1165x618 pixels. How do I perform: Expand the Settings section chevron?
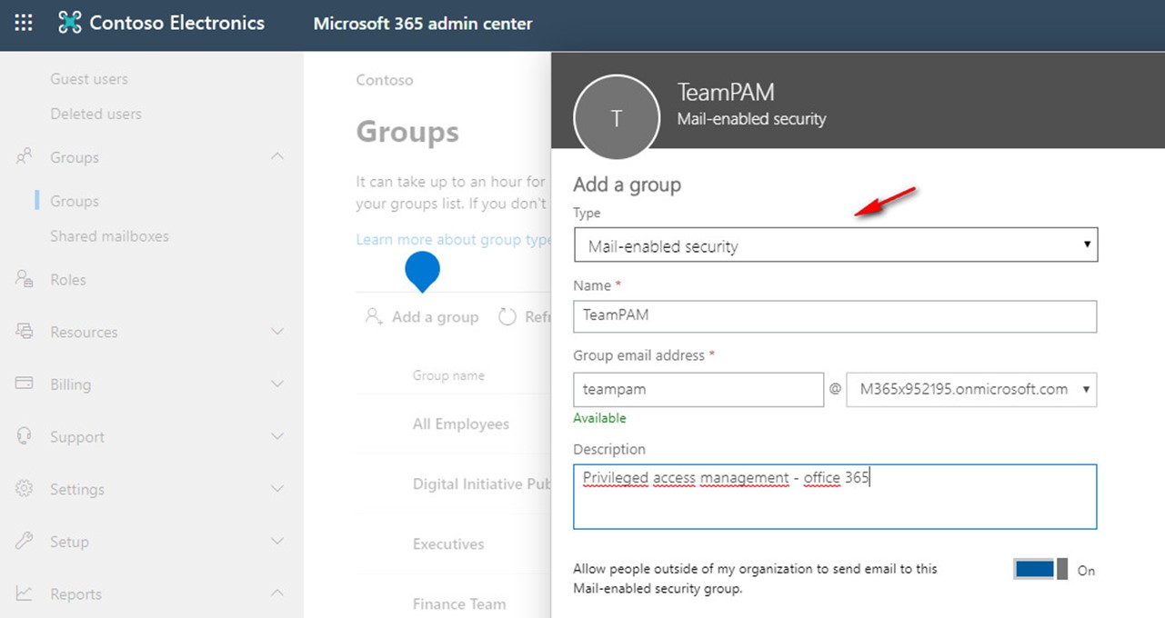278,489
